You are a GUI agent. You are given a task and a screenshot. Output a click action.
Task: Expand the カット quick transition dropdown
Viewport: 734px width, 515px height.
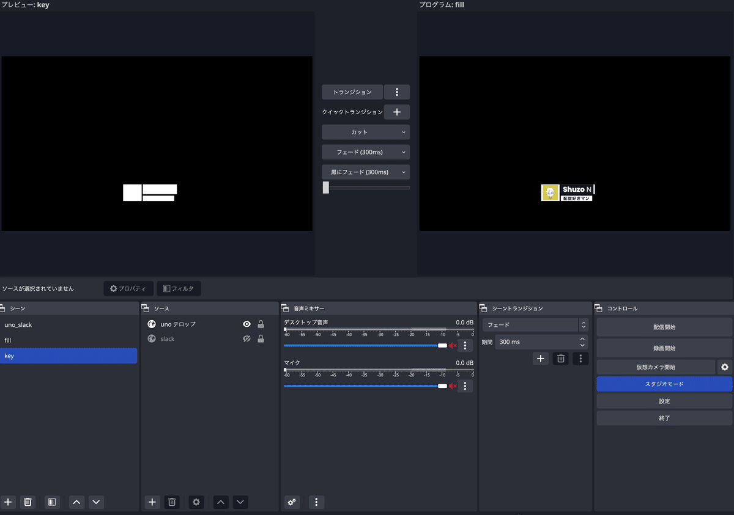point(403,131)
